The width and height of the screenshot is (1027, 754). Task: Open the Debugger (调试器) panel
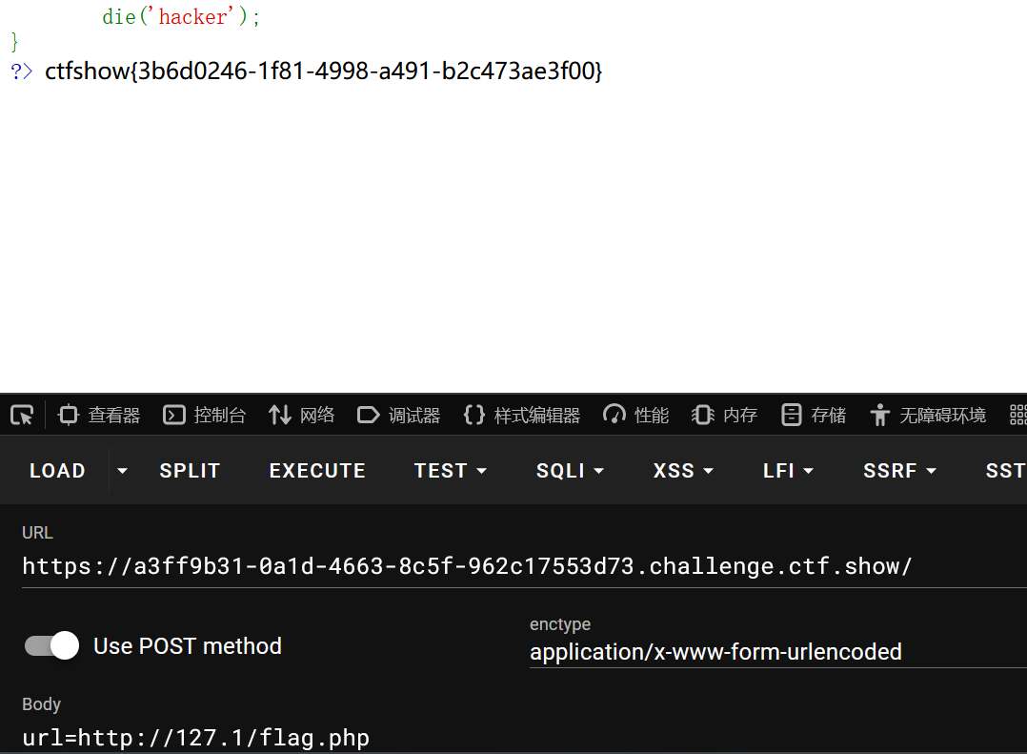pos(399,415)
